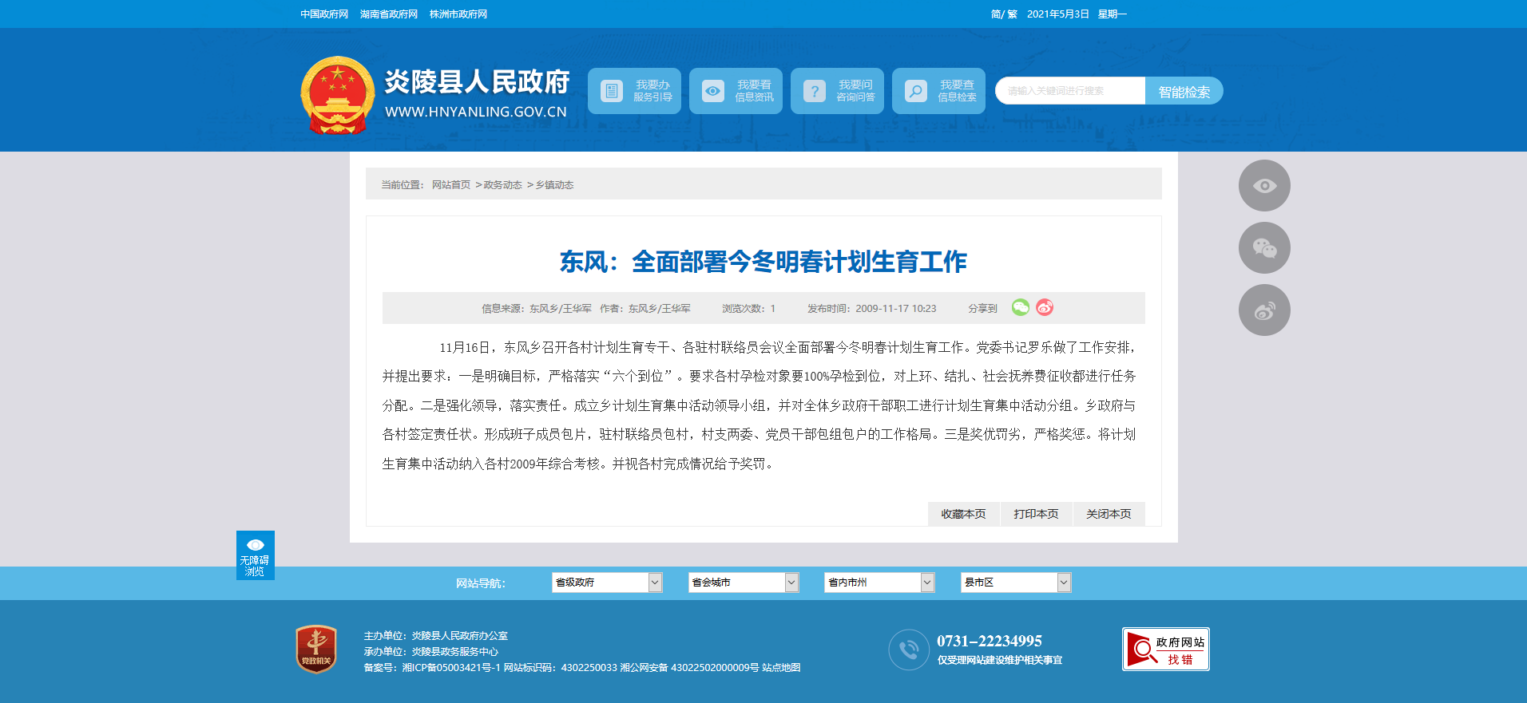
Task: Click the green WeChat share icon
Action: [1020, 307]
